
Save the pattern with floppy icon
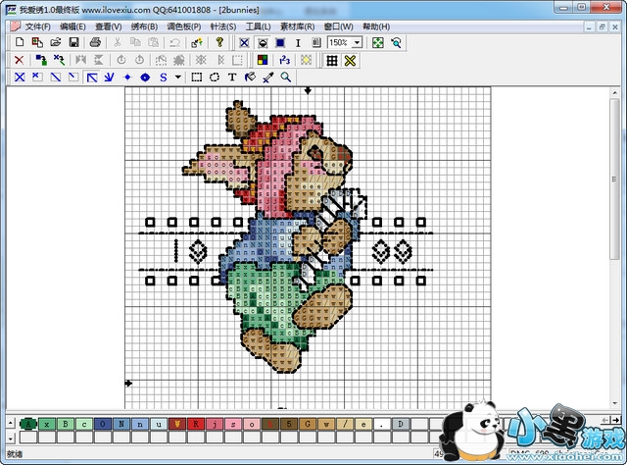tap(74, 42)
